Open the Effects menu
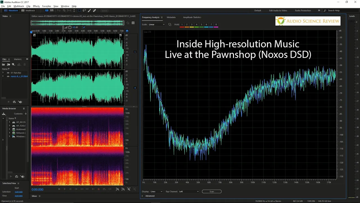This screenshot has width=360, height=203. pyautogui.click(x=36, y=6)
